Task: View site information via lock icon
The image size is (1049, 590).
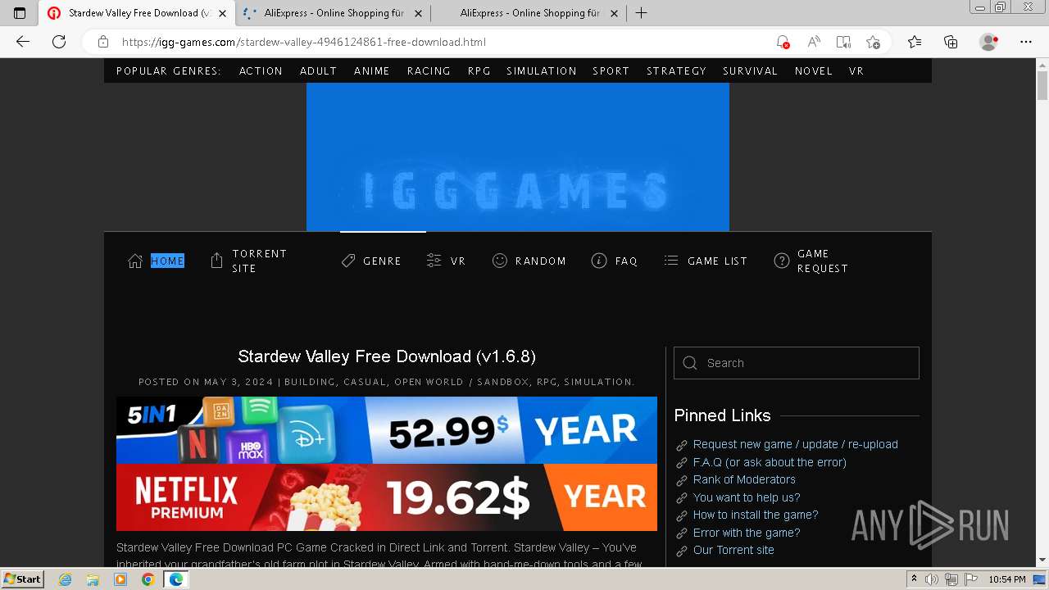Action: pos(103,42)
